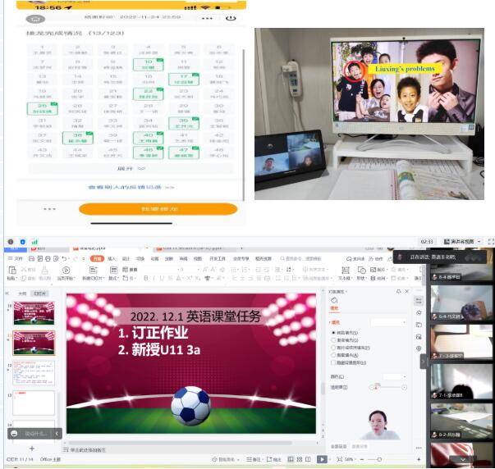Collapse the video participants side panel arrow
495x469 pixels.
(x=423, y=362)
